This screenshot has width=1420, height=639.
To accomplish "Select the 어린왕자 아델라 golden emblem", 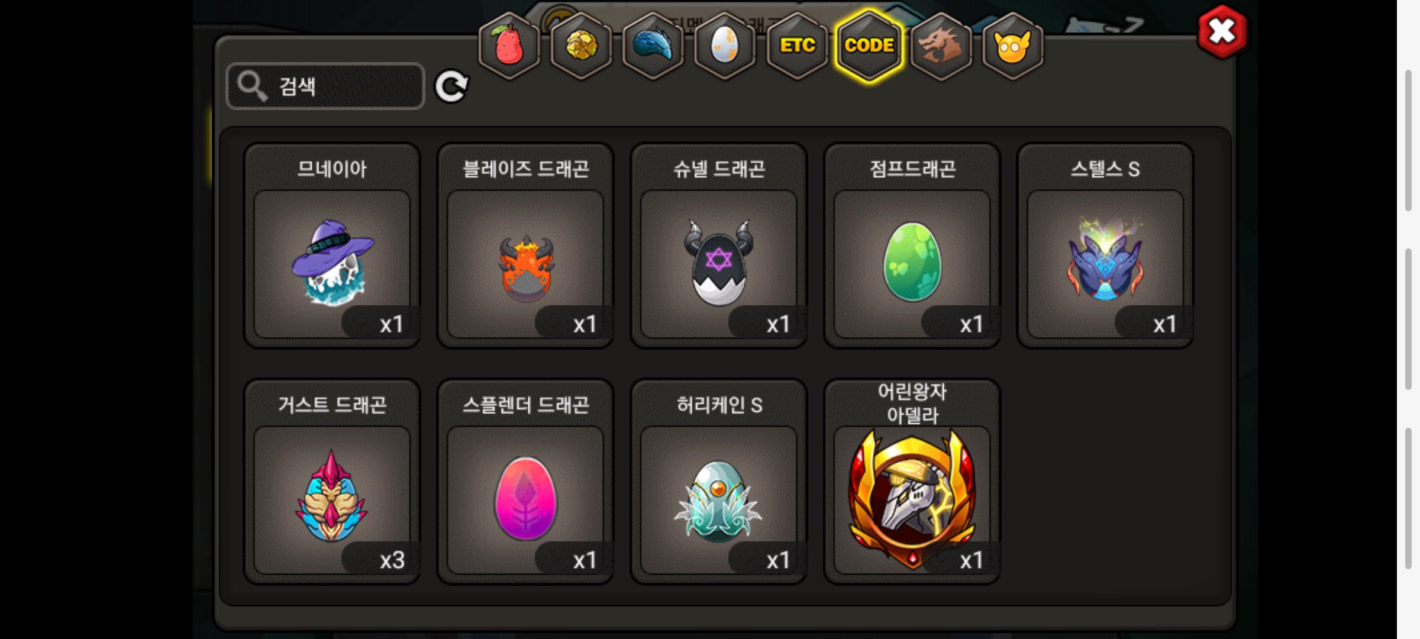I will point(912,482).
